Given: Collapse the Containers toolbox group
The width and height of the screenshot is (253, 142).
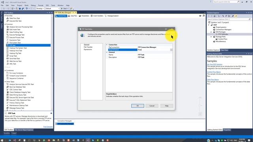Looking at the screenshot, I should pos(5,71).
